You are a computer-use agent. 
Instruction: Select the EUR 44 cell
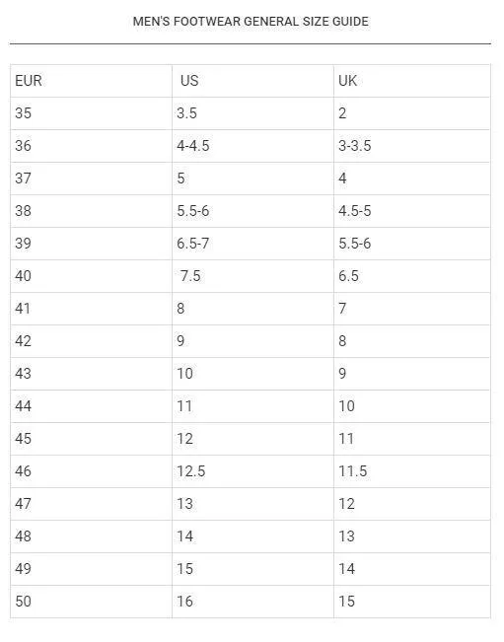click(92, 406)
